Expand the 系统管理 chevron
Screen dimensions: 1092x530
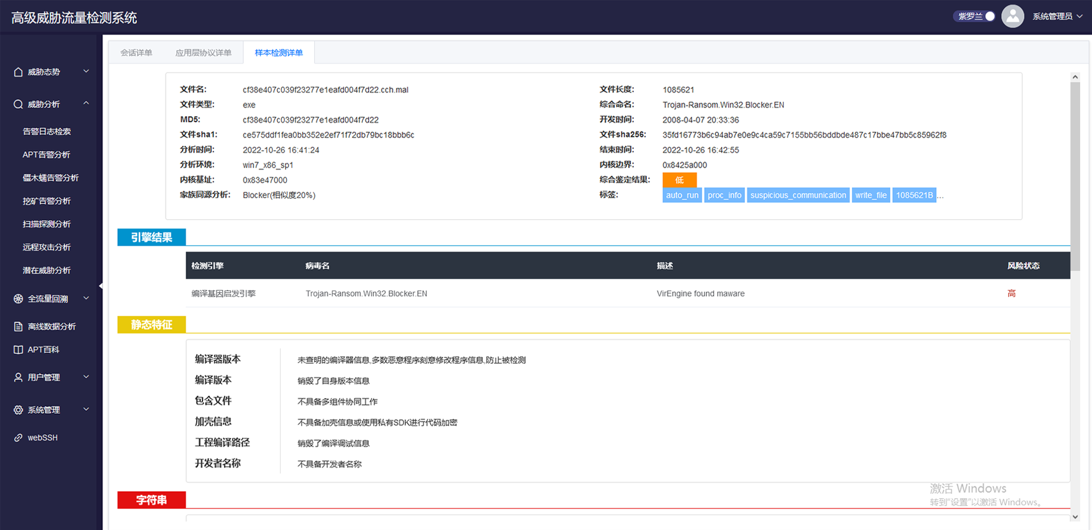pyautogui.click(x=86, y=409)
